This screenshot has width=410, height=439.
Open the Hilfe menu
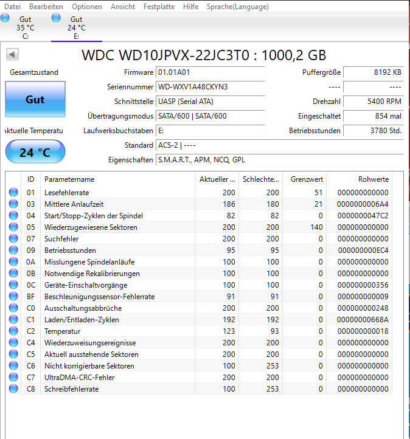(x=191, y=7)
